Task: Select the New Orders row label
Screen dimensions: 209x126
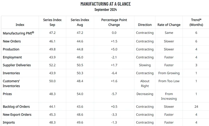Action: point(12,41)
